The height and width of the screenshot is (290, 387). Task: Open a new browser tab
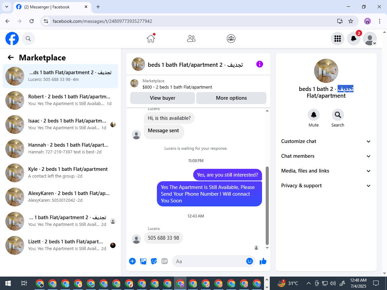(98, 7)
